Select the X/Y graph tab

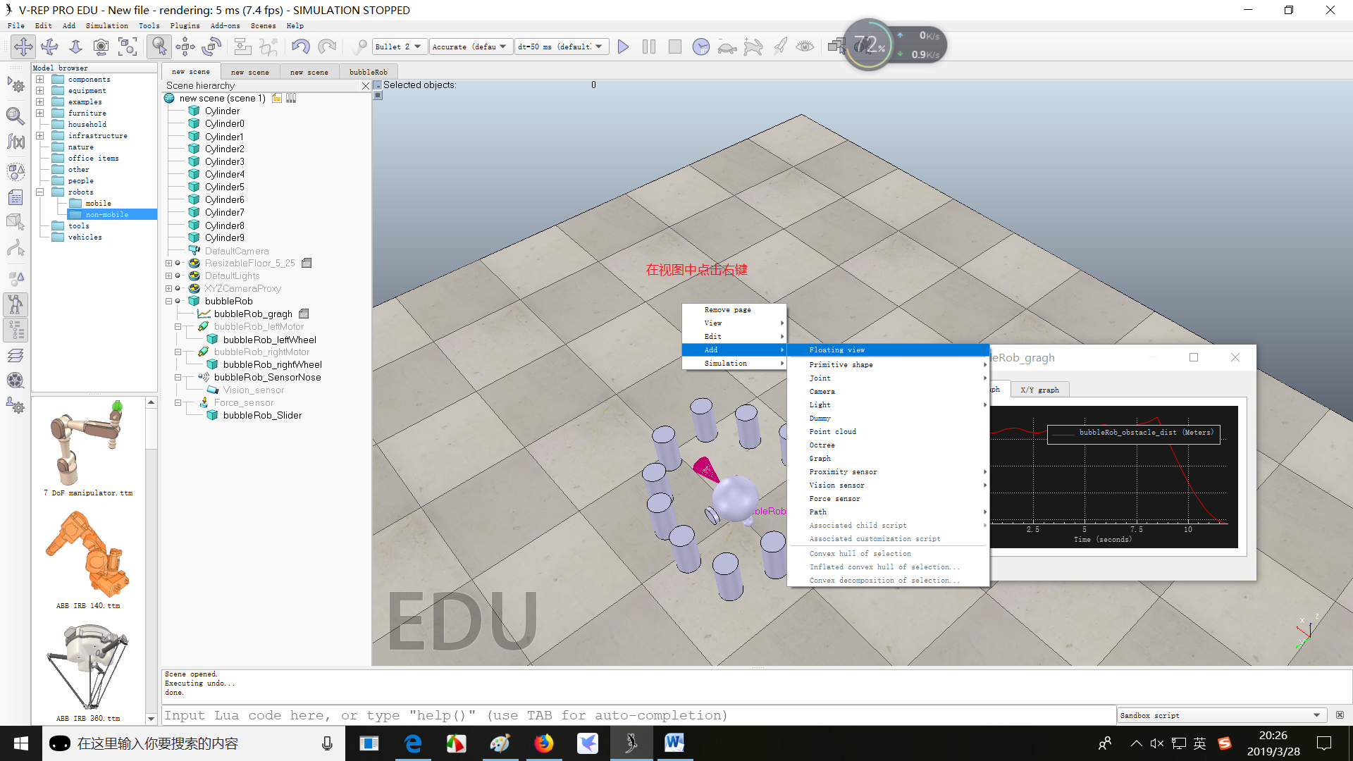(1039, 390)
